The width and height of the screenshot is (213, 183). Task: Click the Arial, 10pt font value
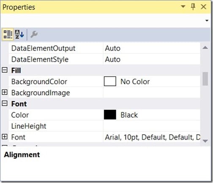click(x=153, y=137)
